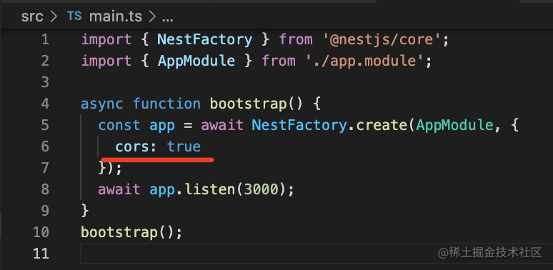Expand the breadcrumb ellipsis symbol list
Image resolution: width=553 pixels, height=270 pixels.
167,19
